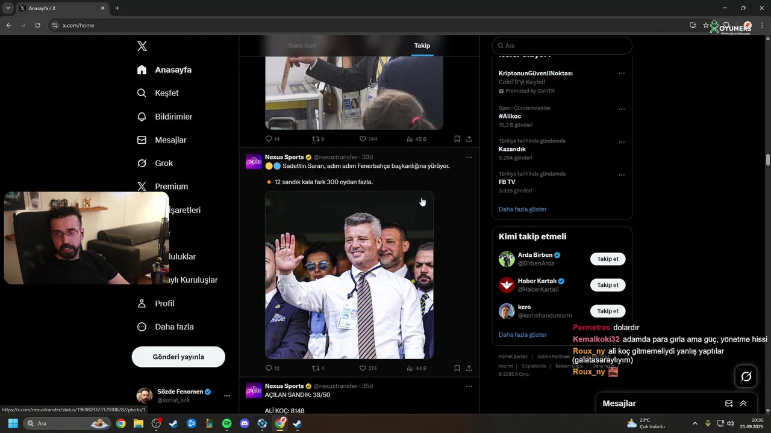This screenshot has height=433, width=771.
Task: Open File Explorer from taskbar
Action: (x=139, y=423)
